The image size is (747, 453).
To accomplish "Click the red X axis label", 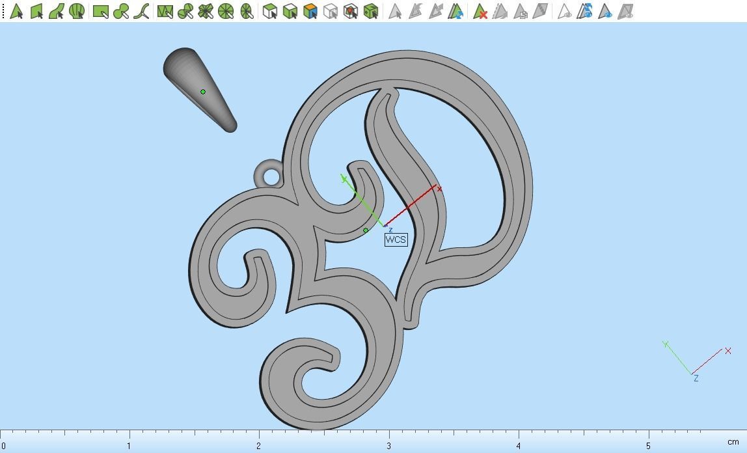I will (x=439, y=189).
